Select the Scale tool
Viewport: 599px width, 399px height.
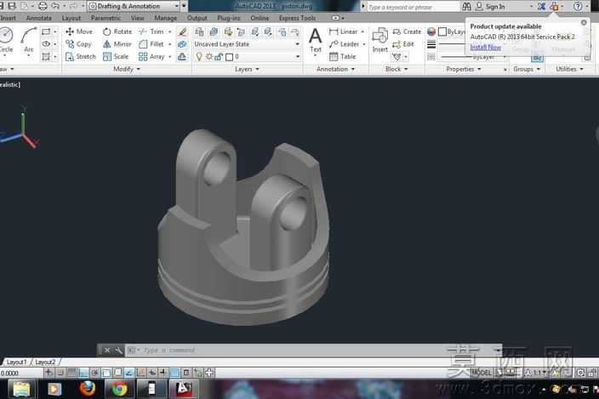pyautogui.click(x=116, y=56)
